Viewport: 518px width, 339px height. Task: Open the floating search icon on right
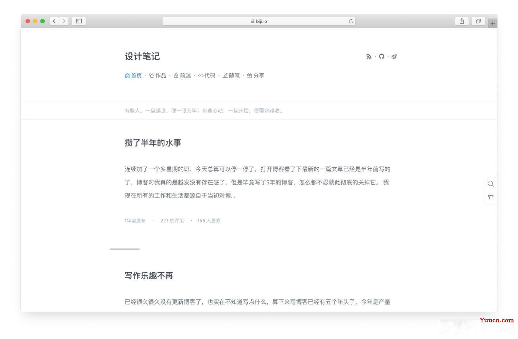490,184
